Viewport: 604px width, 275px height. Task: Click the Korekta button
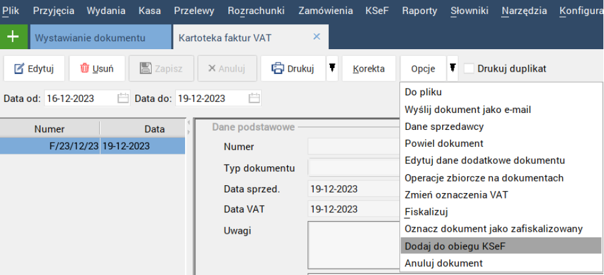point(368,69)
